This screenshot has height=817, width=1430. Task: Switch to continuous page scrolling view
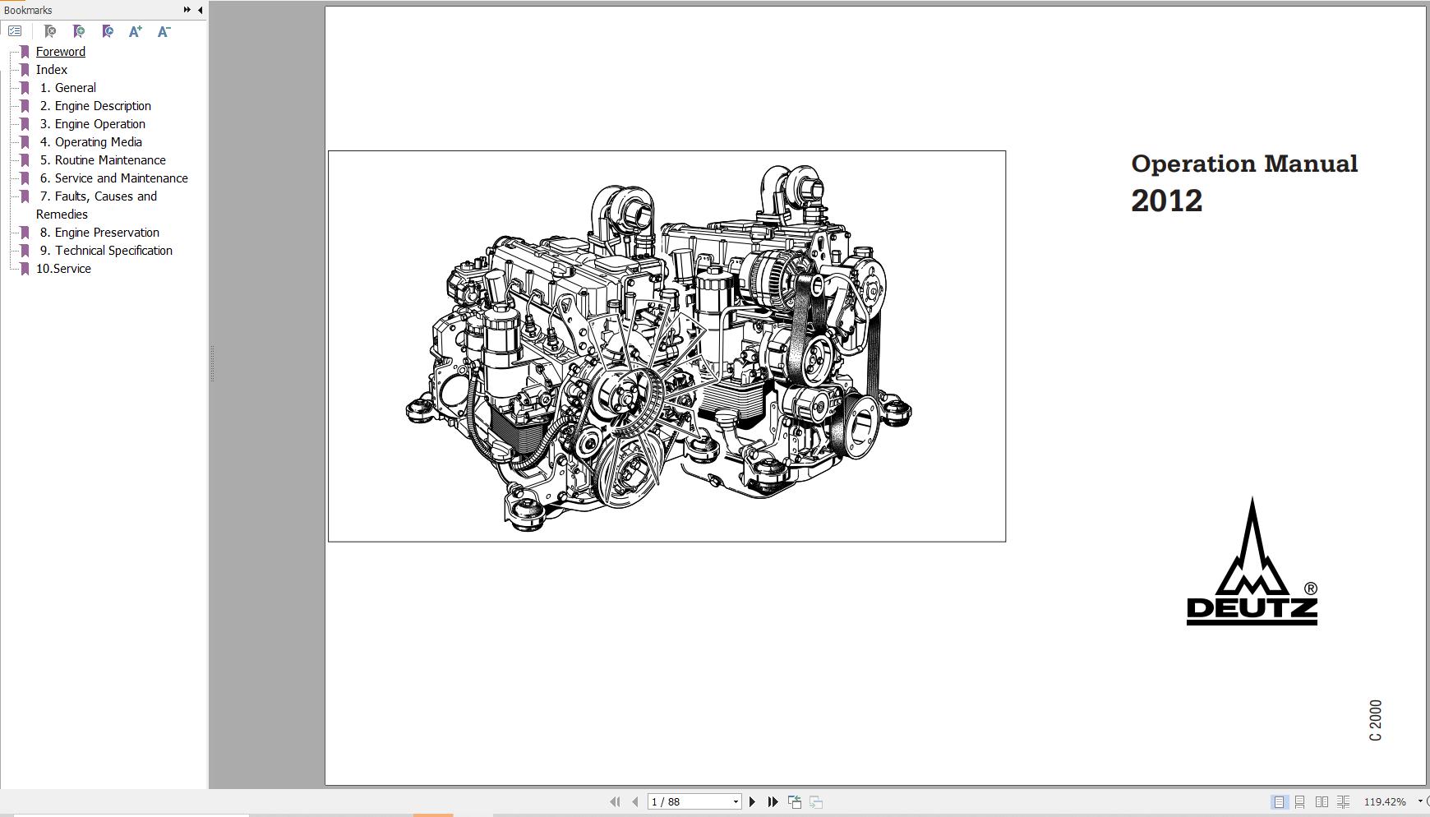(x=1300, y=801)
